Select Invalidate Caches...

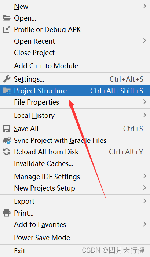click(x=75, y=163)
